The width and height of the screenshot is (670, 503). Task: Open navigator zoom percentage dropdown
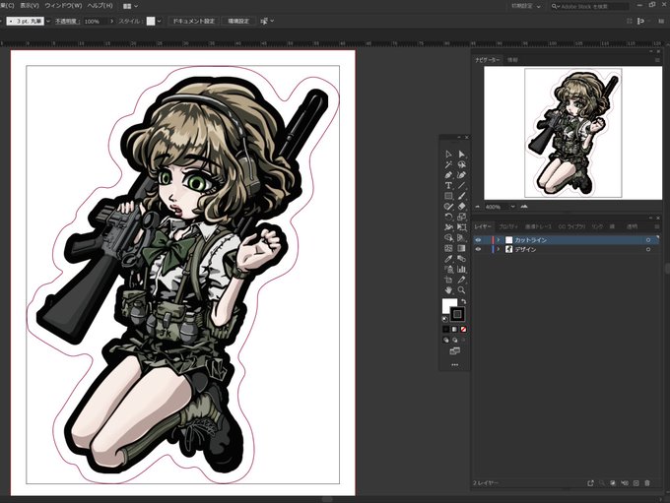512,207
